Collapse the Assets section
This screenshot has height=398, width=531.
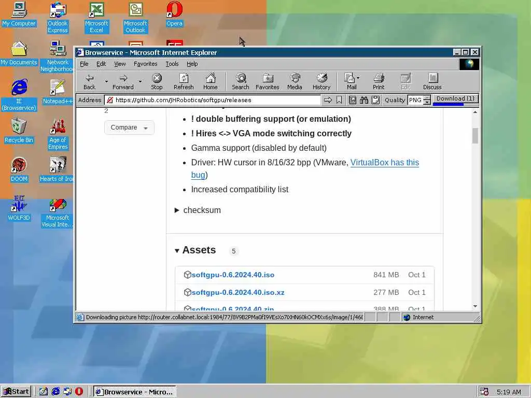(x=195, y=250)
